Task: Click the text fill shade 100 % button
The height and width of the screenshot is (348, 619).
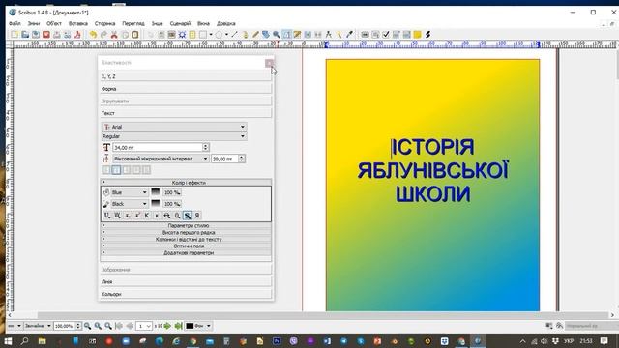Action: pos(172,204)
